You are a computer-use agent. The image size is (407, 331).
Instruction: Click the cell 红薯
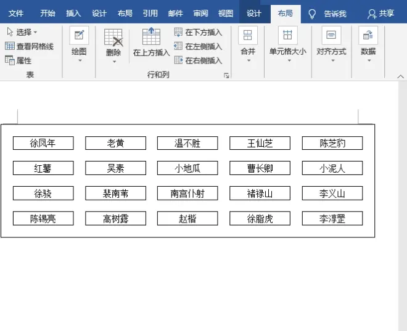[x=43, y=168]
